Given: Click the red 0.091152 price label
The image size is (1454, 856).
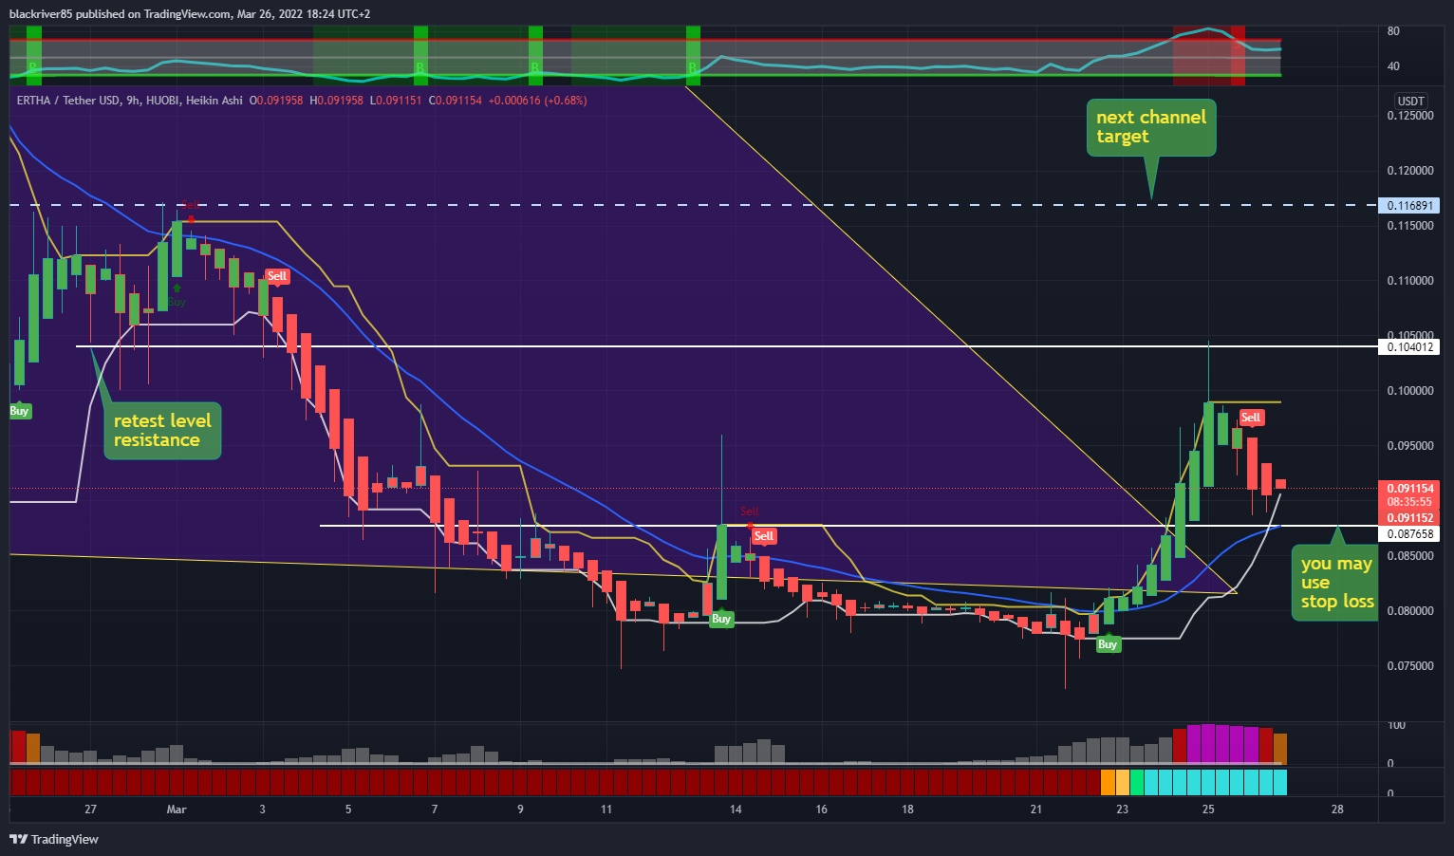Looking at the screenshot, I should click(1410, 518).
